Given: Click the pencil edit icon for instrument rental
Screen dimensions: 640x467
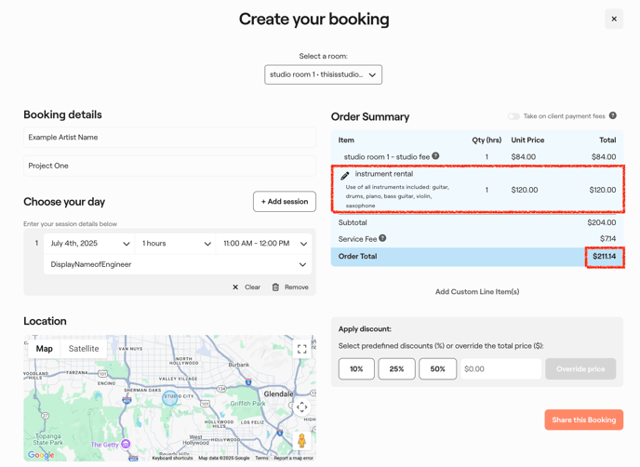Looking at the screenshot, I should 345,176.
